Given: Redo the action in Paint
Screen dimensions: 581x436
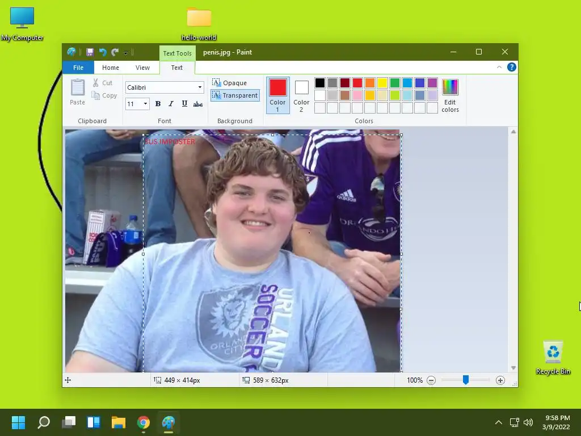Looking at the screenshot, I should [x=115, y=52].
